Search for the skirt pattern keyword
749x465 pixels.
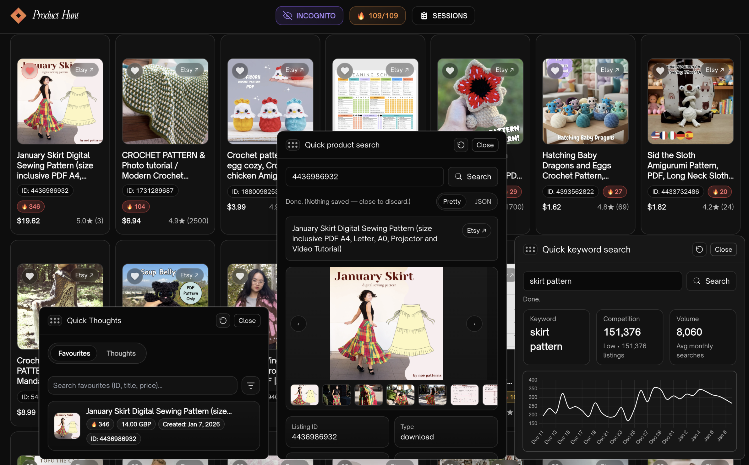[x=711, y=281]
